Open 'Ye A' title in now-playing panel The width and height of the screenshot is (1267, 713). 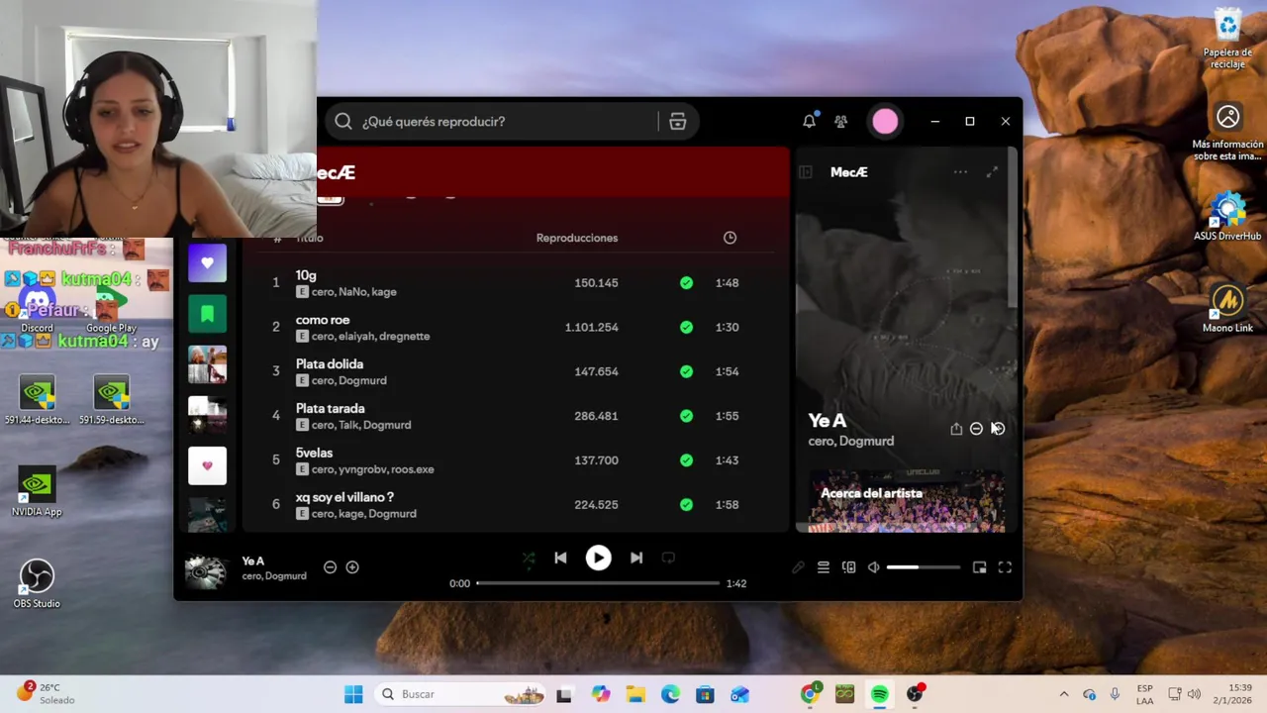pyautogui.click(x=828, y=421)
